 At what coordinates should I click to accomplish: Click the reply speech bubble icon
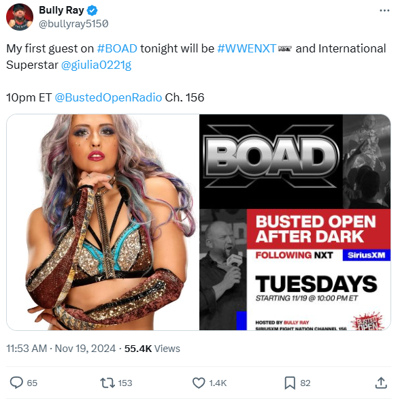(x=16, y=383)
